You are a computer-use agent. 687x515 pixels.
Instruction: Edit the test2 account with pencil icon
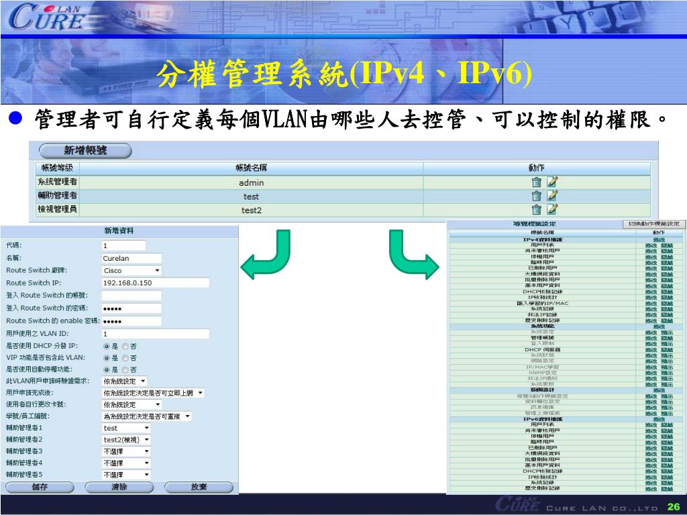coord(552,209)
